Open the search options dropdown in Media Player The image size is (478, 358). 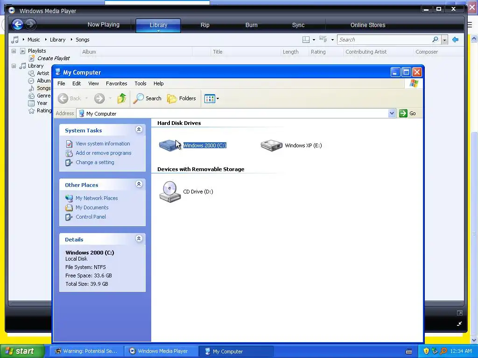coord(444,40)
